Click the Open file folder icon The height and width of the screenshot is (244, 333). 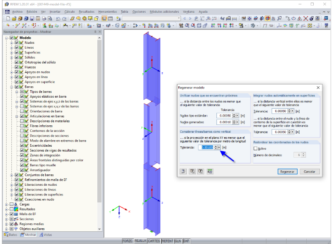pos(14,18)
